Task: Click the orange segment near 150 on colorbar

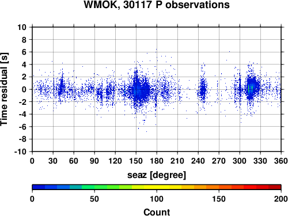Action: pos(219,187)
